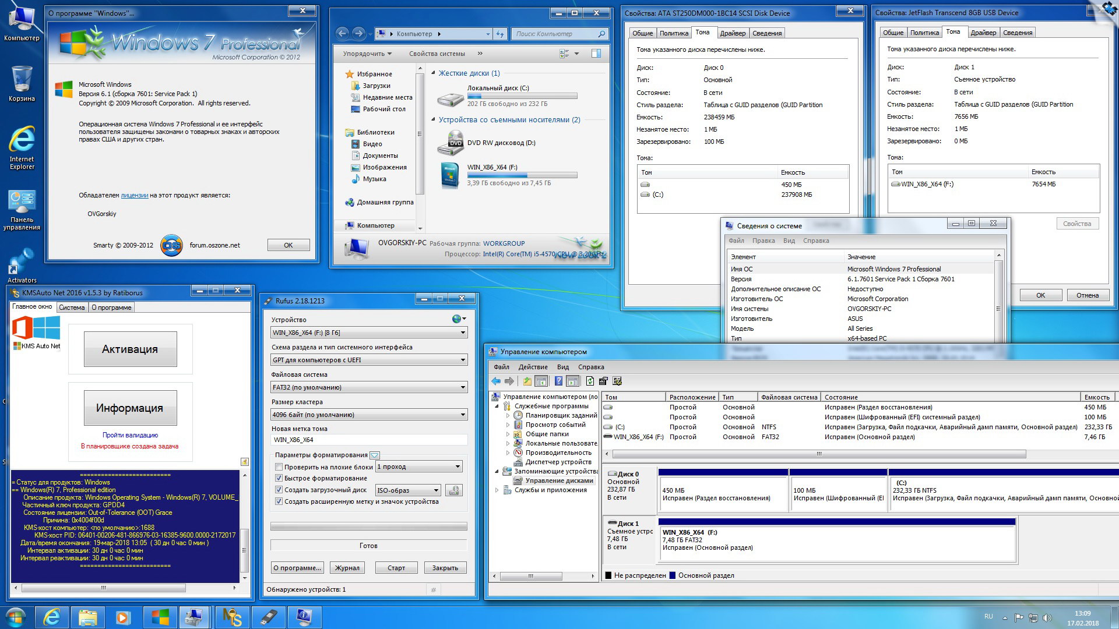
Task: Uncheck 'Создать загрузочный диск' checkbox
Action: pyautogui.click(x=279, y=490)
